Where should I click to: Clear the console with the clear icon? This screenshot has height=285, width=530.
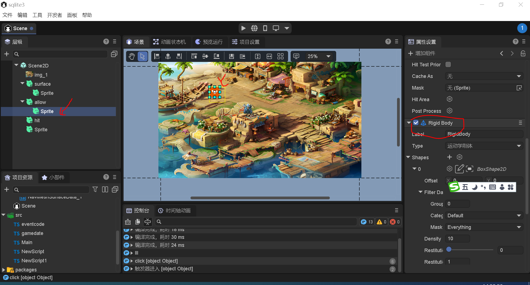[x=128, y=222]
